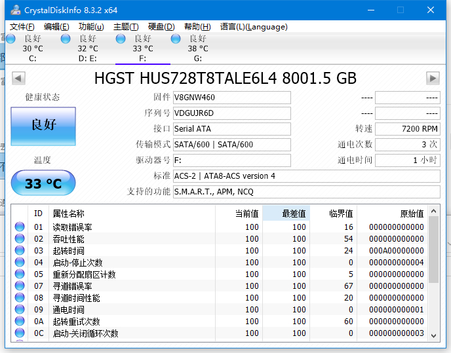Viewport: 451px width, 353px height.
Task: Sort by the 当前值 column header
Action: pyautogui.click(x=239, y=214)
